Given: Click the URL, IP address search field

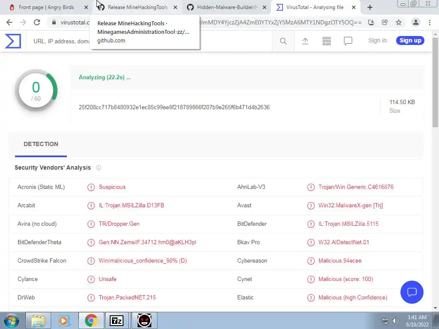Looking at the screenshot, I should click(x=149, y=41).
